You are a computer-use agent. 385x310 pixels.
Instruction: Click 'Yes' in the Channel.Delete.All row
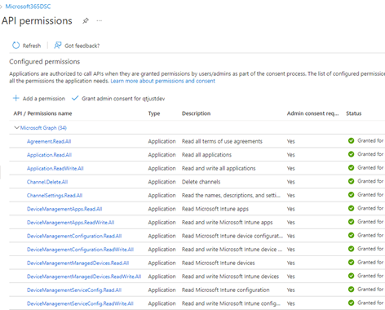point(291,182)
